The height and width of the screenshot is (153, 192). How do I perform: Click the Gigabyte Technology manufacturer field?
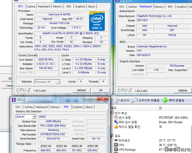(164, 16)
